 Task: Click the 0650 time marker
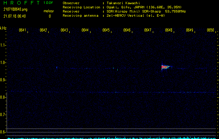click(211, 30)
